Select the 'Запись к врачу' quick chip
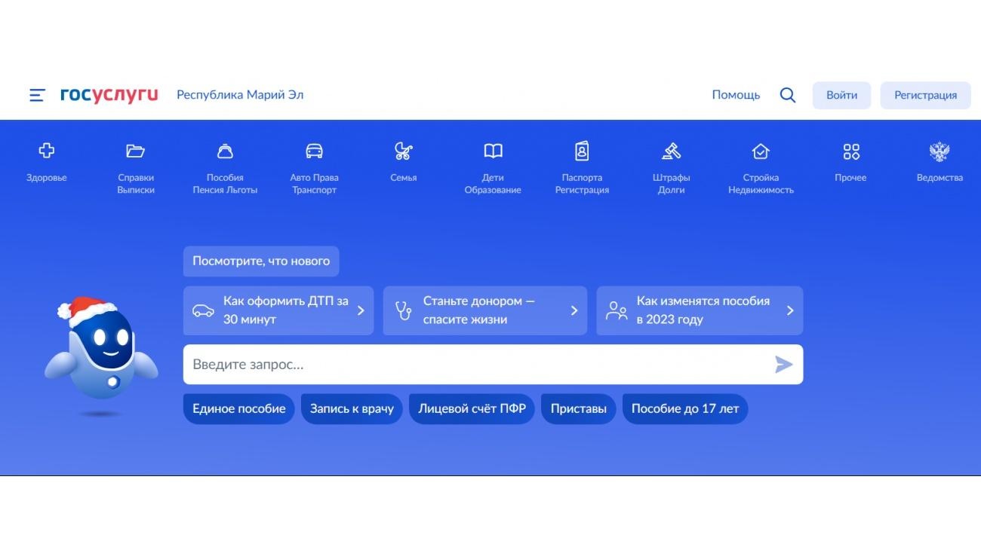Image resolution: width=981 pixels, height=553 pixels. [352, 409]
